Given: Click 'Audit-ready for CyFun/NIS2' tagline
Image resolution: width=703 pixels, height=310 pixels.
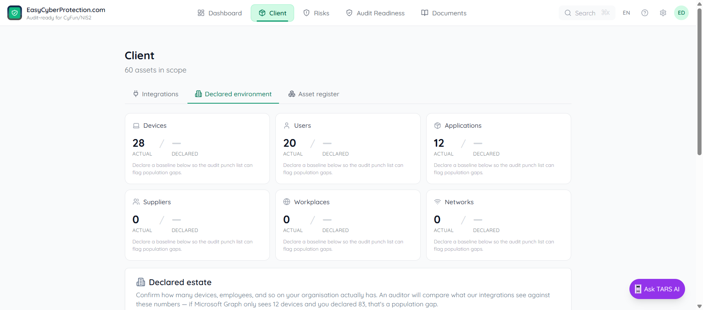Looking at the screenshot, I should [x=59, y=18].
